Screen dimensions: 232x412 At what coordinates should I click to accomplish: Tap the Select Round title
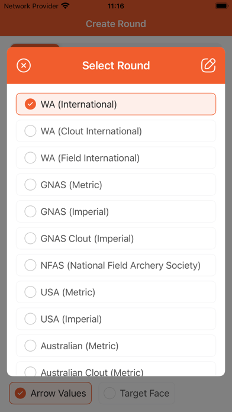click(116, 66)
